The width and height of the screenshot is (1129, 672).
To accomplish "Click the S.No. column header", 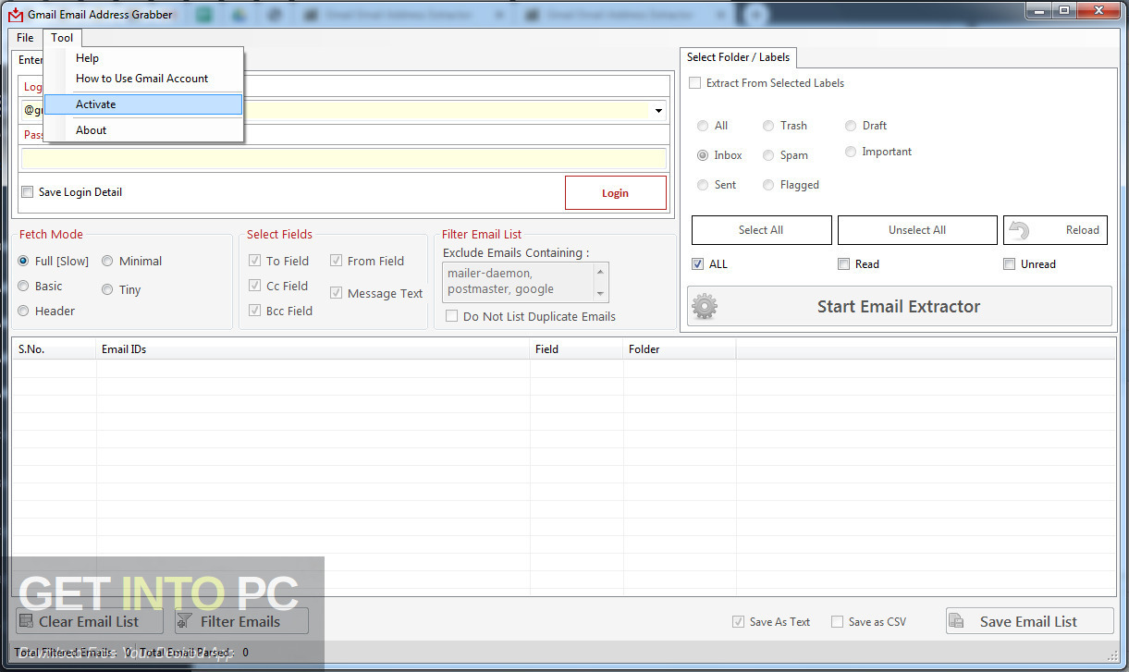I will [54, 349].
